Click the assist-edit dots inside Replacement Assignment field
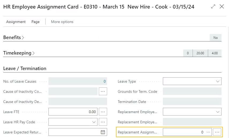The image size is (229, 138). (208, 132)
